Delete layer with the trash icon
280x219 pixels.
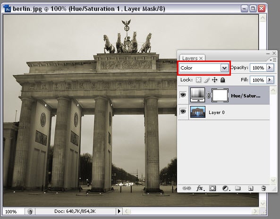263,188
